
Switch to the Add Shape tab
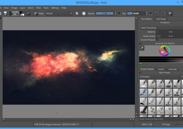point(161,19)
